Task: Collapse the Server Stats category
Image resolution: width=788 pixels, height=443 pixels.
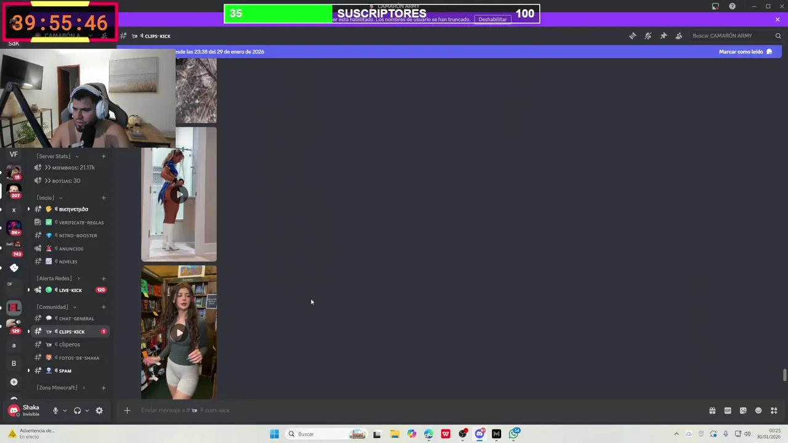Action: click(x=57, y=156)
